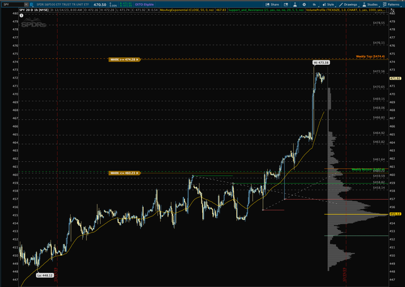Select the VolumeProfile study label
Viewport: 405px width, 287px height.
[346, 10]
